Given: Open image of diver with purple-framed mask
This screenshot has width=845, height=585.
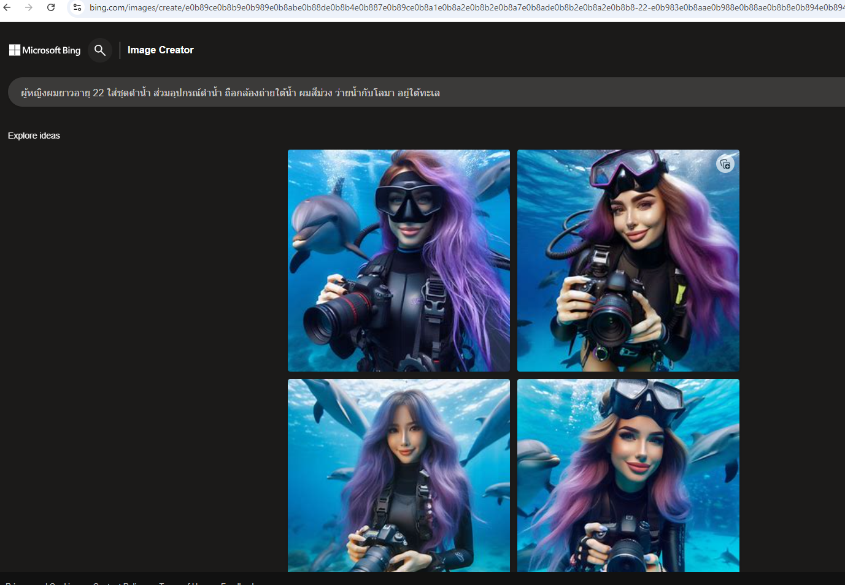Looking at the screenshot, I should pyautogui.click(x=628, y=260).
